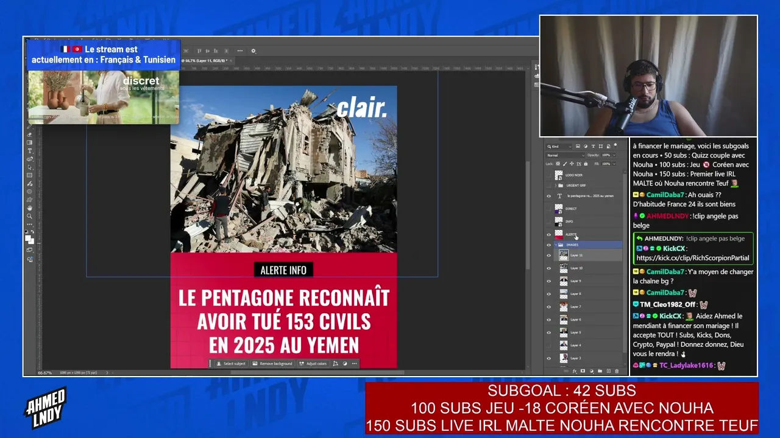Hide the pentagone text layer
The image size is (780, 438).
(x=548, y=196)
